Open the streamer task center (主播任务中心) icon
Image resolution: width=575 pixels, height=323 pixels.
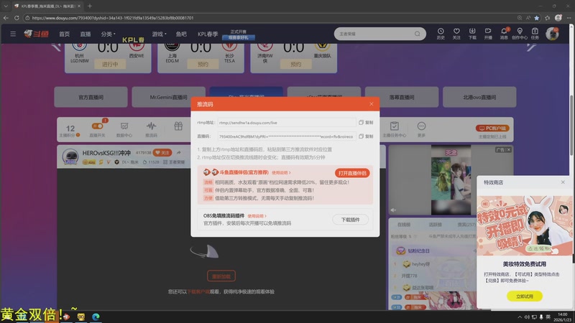pos(394,126)
